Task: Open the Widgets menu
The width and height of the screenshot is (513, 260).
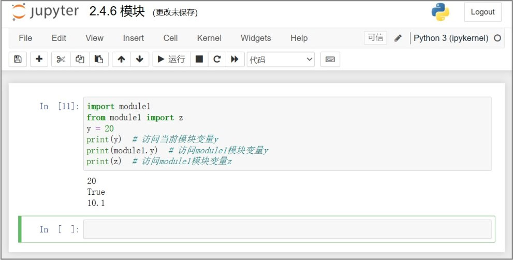Action: tap(256, 38)
